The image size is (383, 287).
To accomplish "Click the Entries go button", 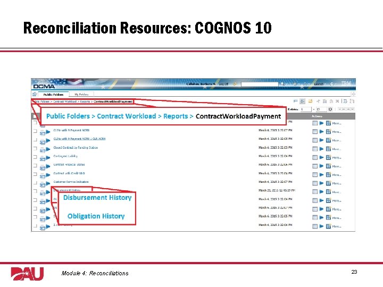I will [x=330, y=109].
